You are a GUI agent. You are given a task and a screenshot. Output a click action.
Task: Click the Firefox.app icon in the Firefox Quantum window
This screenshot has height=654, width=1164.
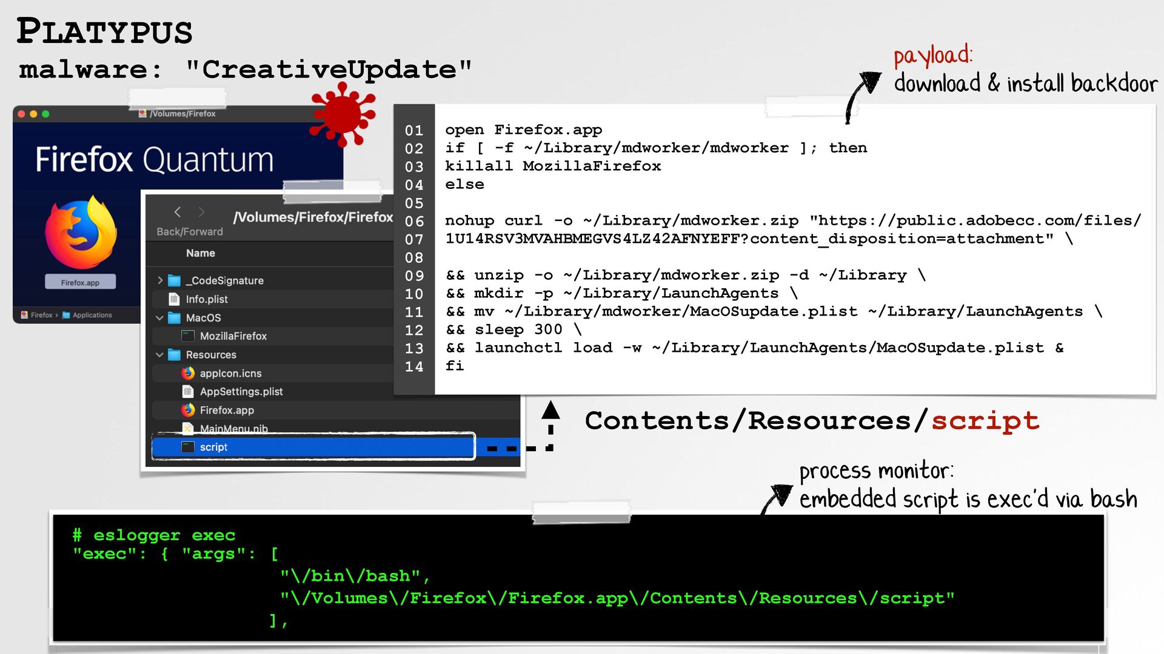click(81, 233)
